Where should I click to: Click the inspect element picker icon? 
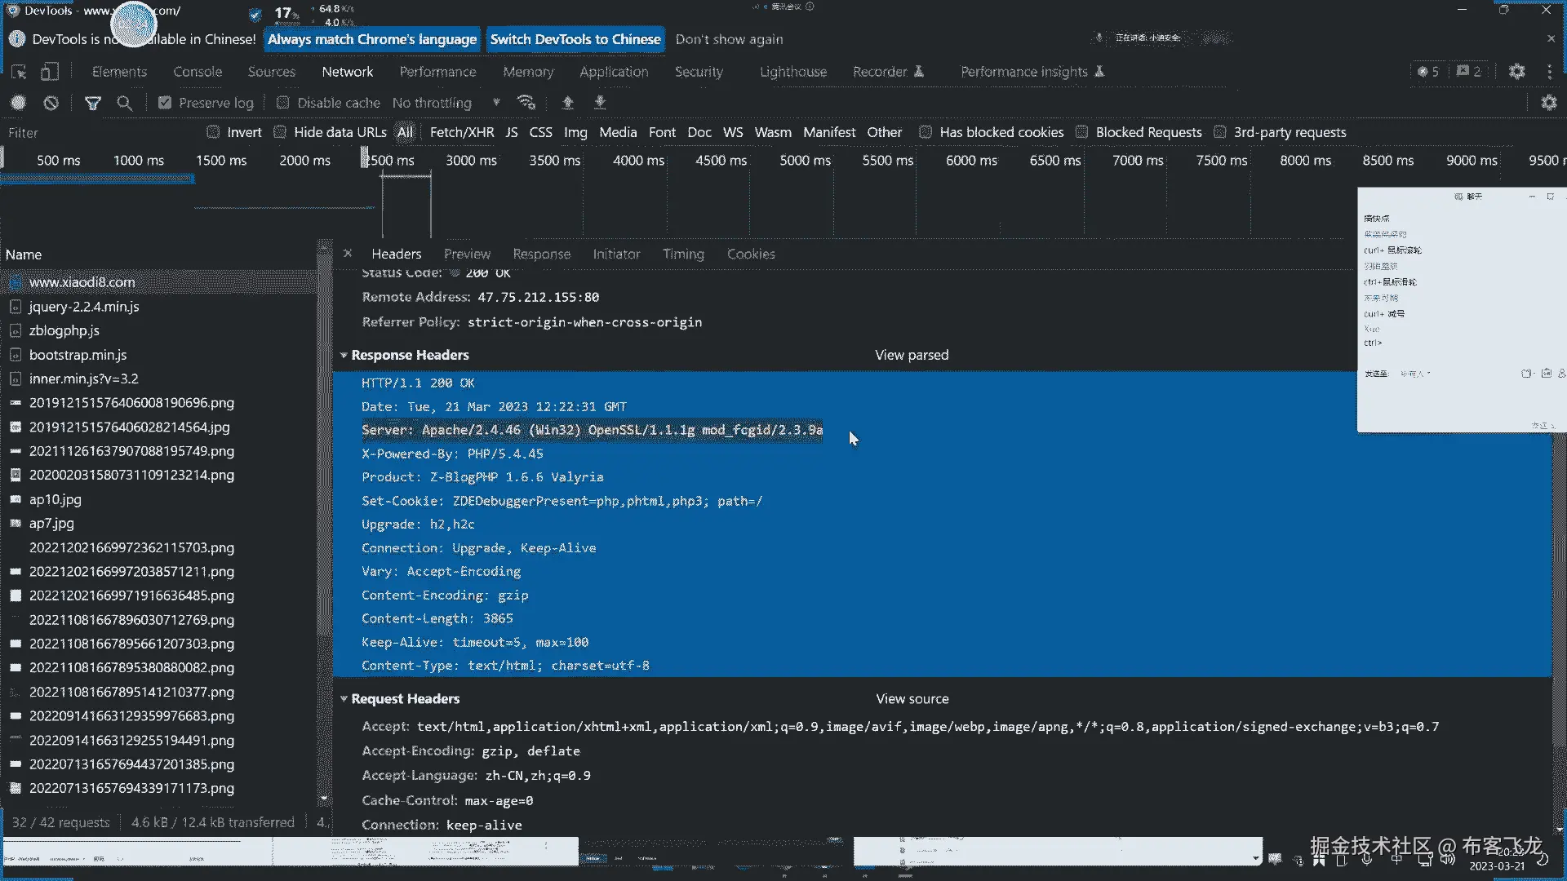(x=19, y=72)
